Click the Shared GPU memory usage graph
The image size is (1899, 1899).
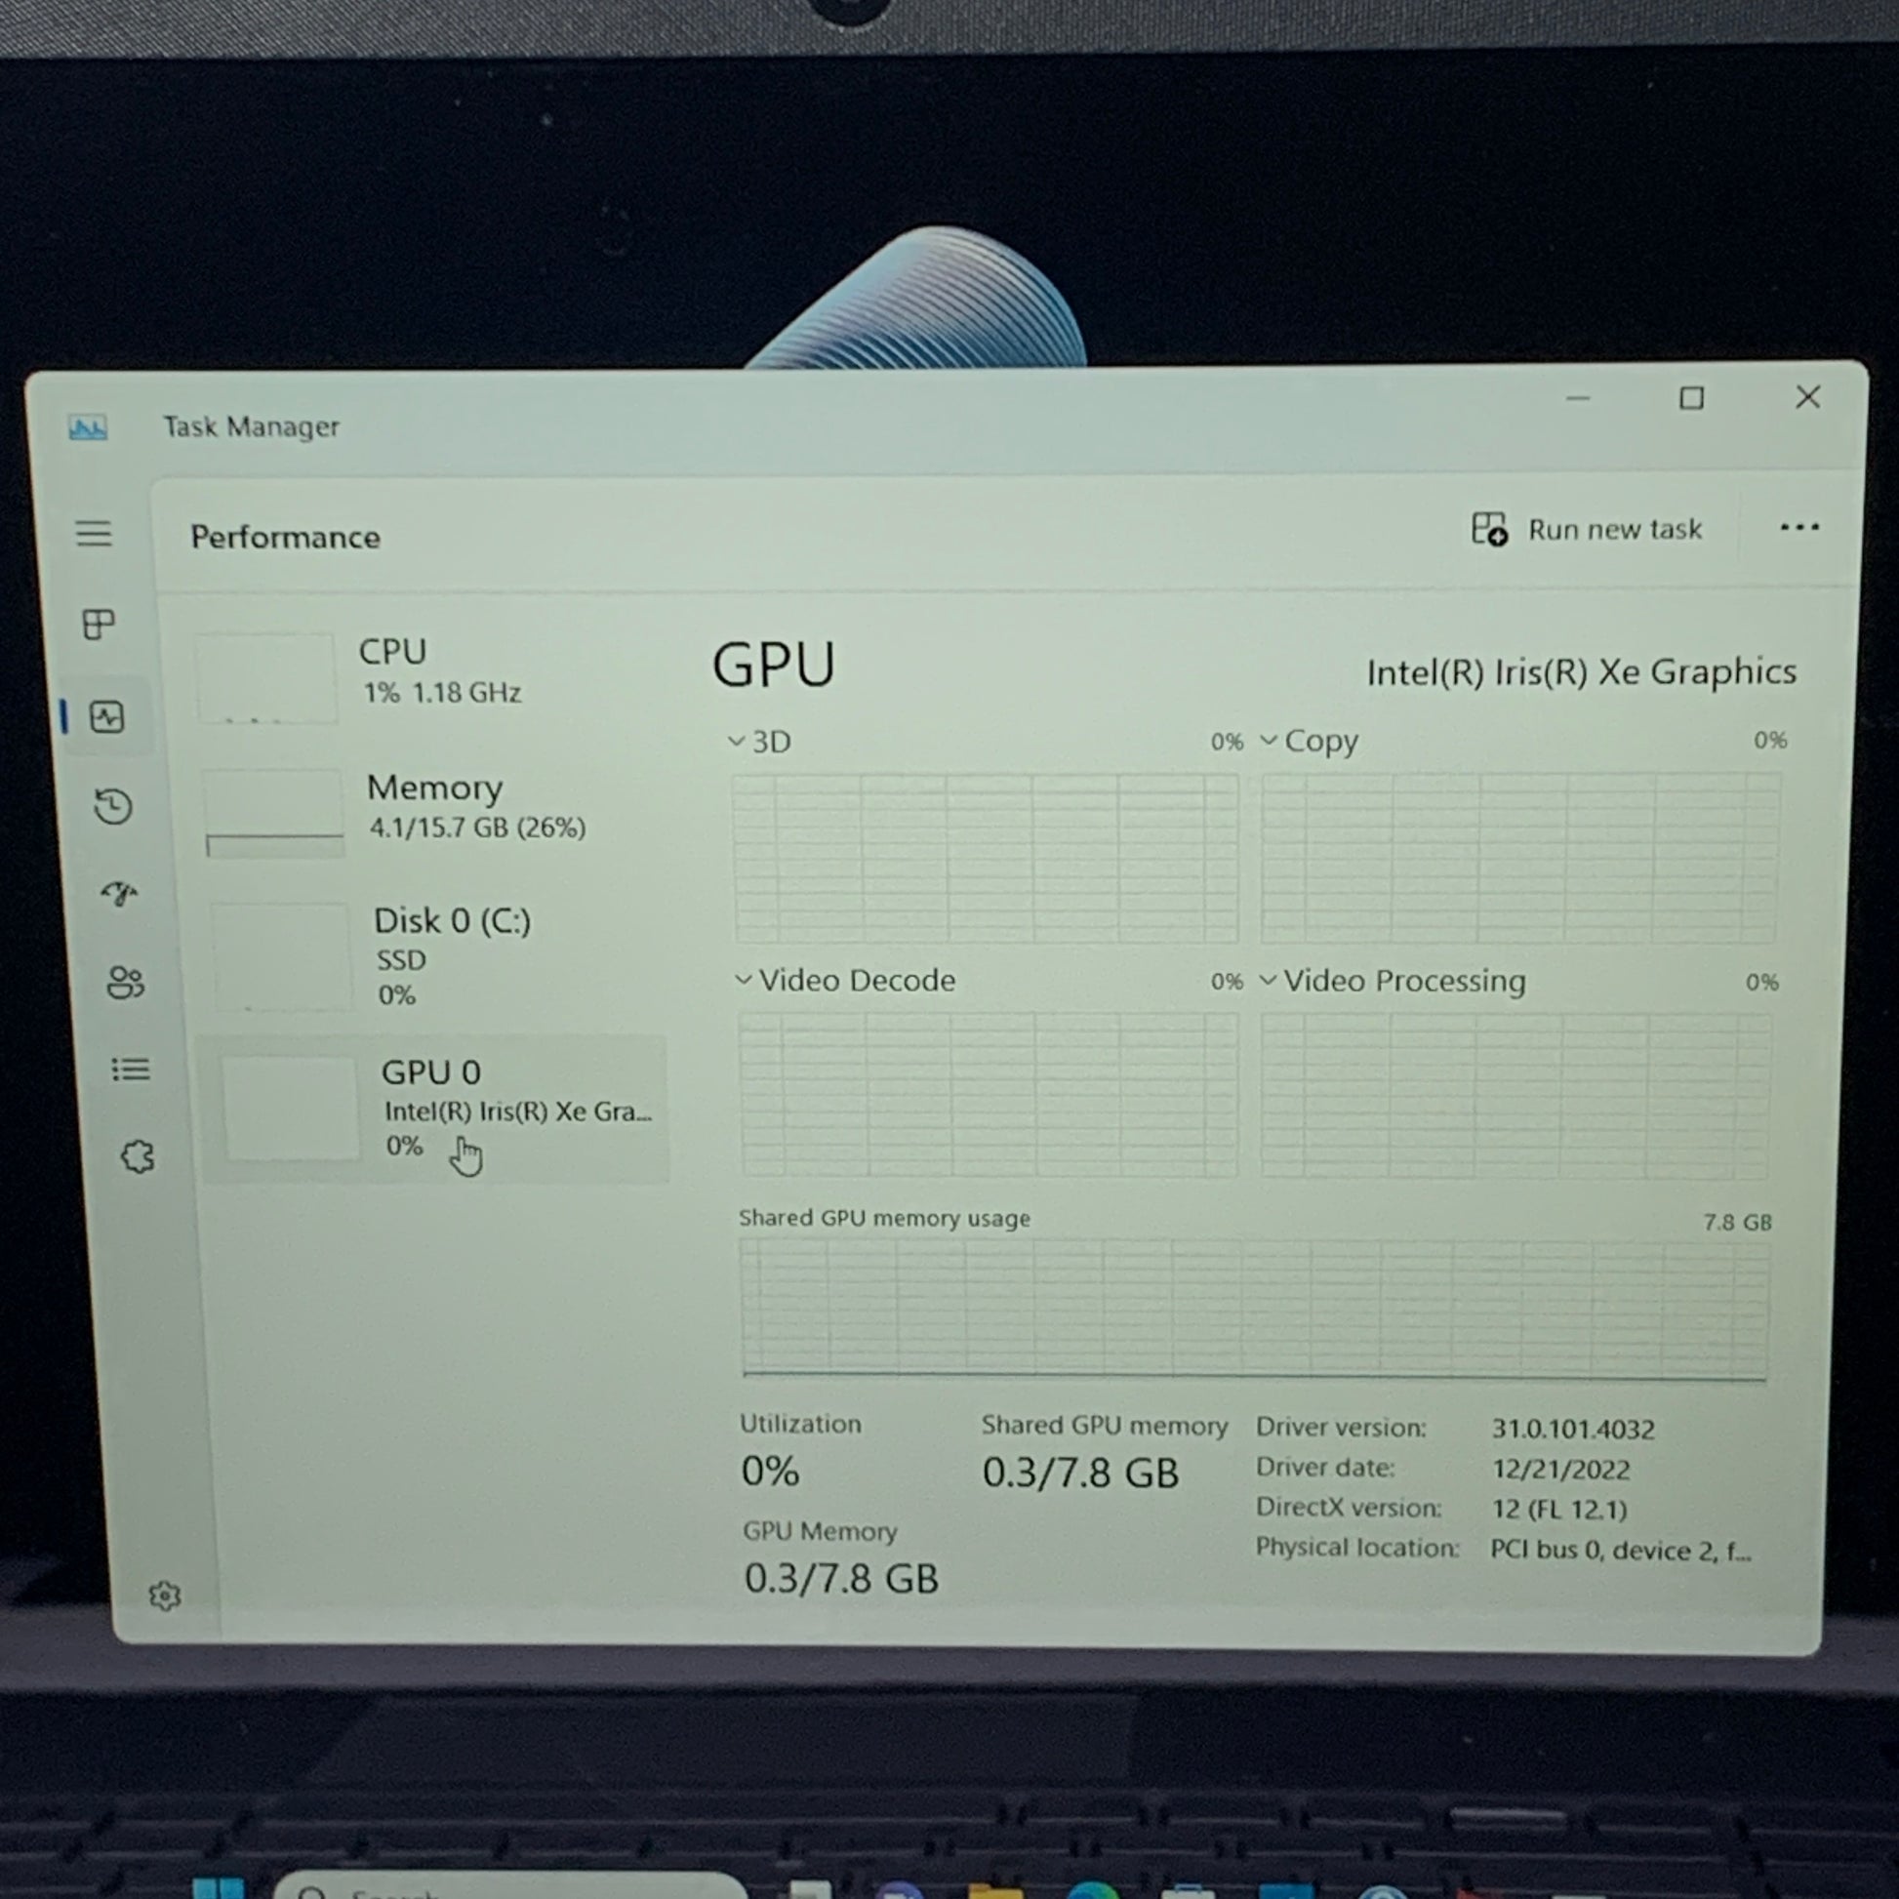(x=1254, y=1311)
